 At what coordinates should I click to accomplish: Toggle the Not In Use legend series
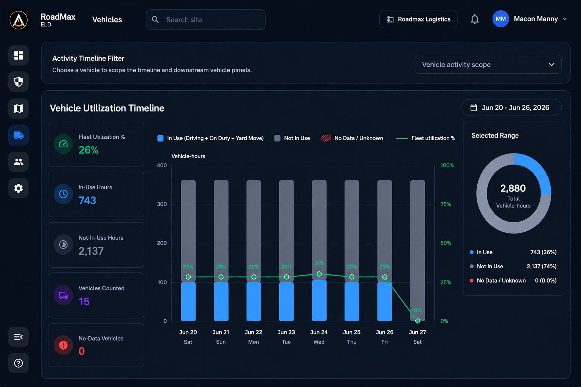292,138
